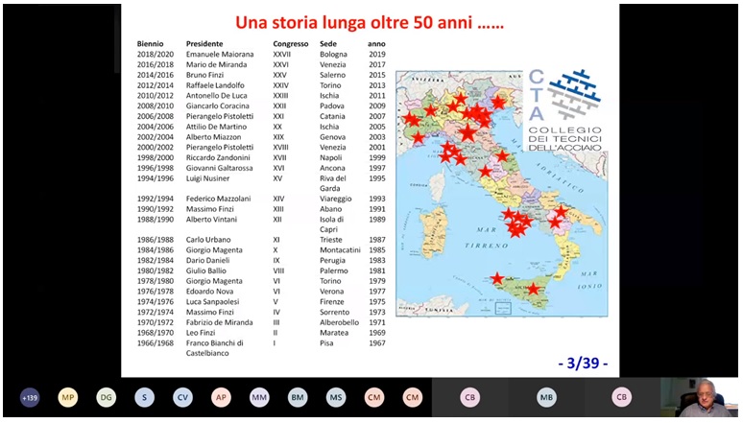Select the DG participant avatar
The height and width of the screenshot is (423, 743).
[x=107, y=398]
